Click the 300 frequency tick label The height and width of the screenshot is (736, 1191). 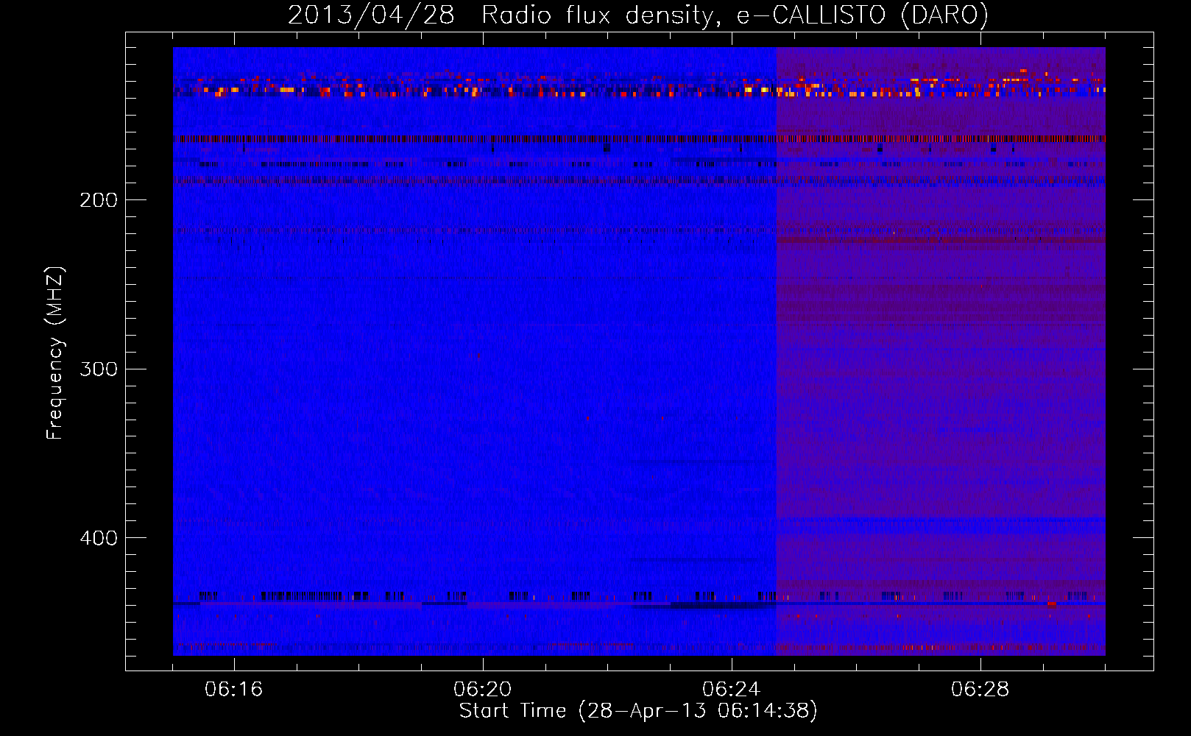pyautogui.click(x=99, y=369)
